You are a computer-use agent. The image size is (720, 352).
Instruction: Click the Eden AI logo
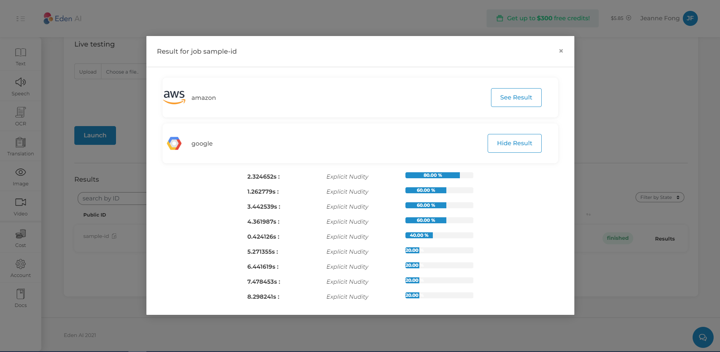pyautogui.click(x=62, y=18)
